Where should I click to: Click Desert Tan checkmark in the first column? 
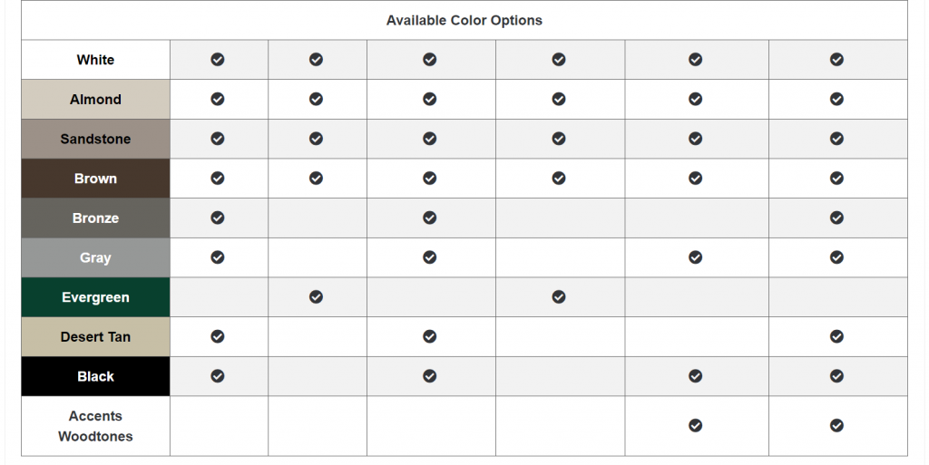(x=218, y=336)
